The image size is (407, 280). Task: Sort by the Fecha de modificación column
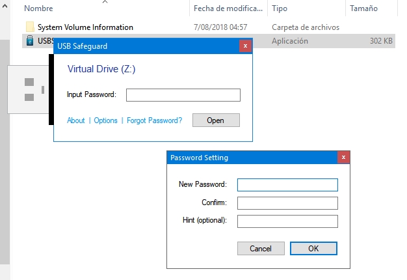228,8
